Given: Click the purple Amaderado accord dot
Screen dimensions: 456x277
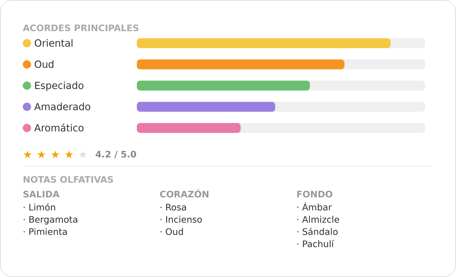Looking at the screenshot, I should [27, 107].
